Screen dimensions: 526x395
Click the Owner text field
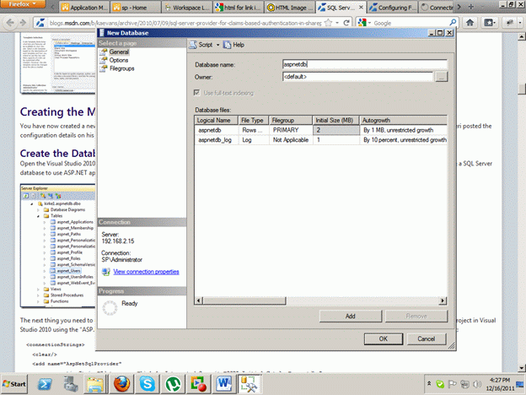[x=358, y=77]
